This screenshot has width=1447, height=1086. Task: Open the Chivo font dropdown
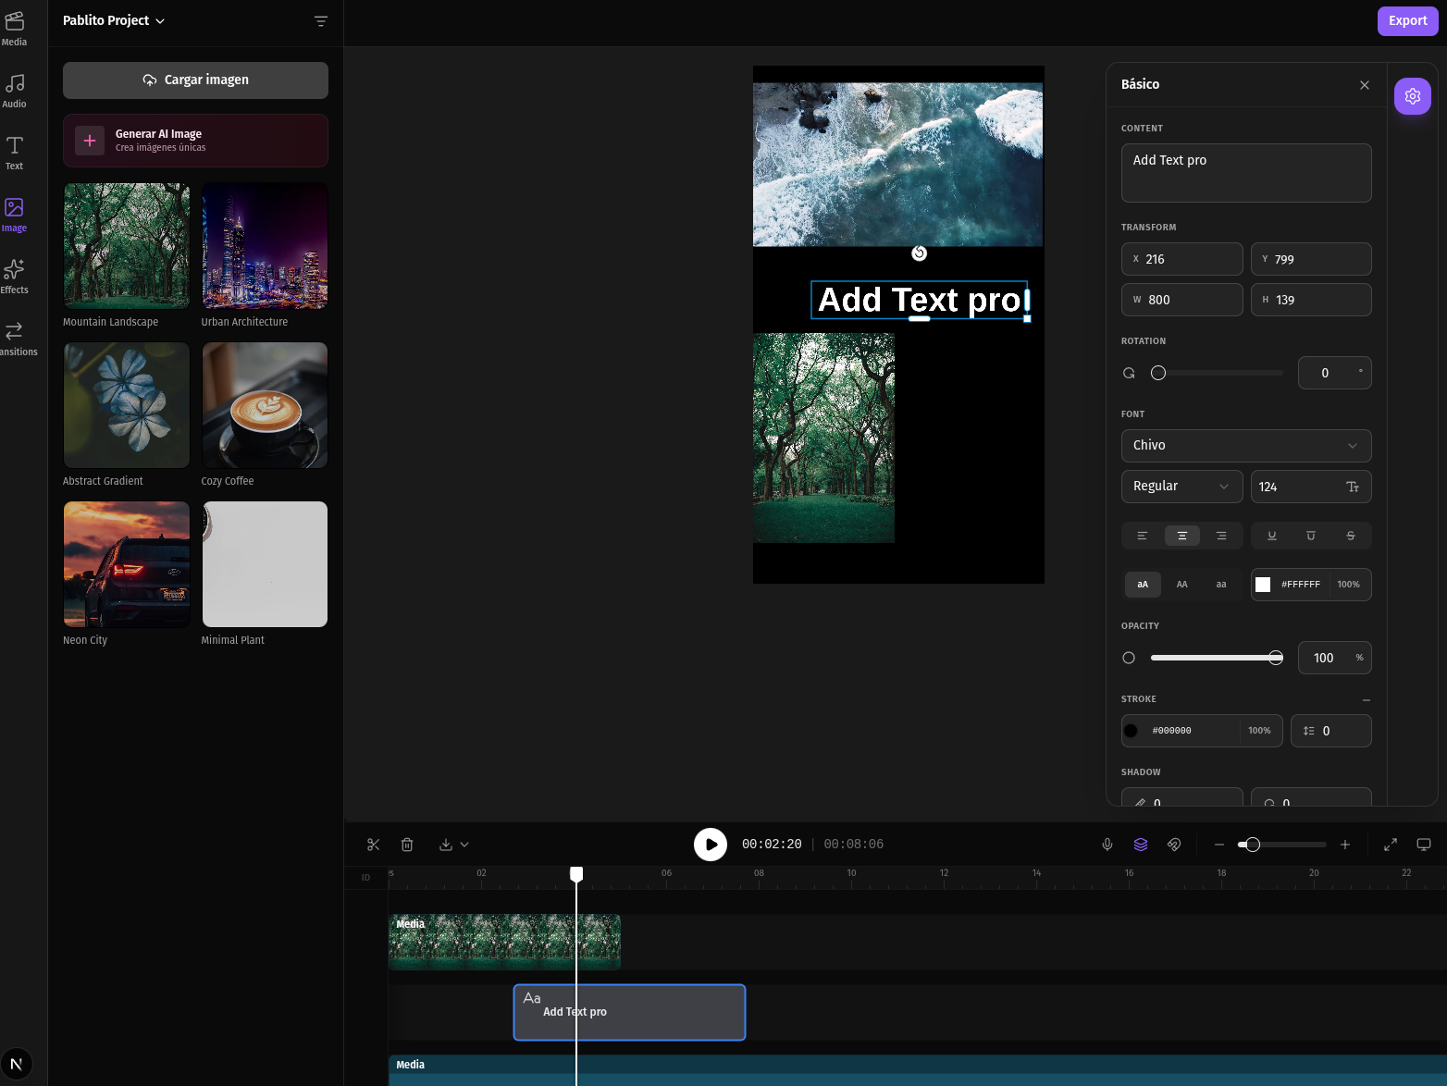pos(1245,445)
